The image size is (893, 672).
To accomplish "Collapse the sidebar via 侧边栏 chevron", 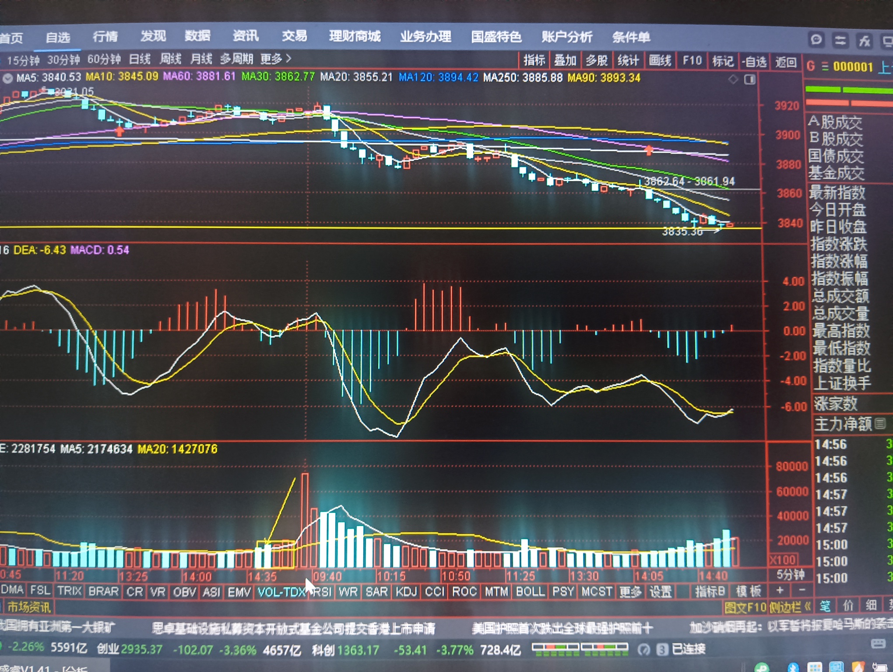I will coord(808,606).
